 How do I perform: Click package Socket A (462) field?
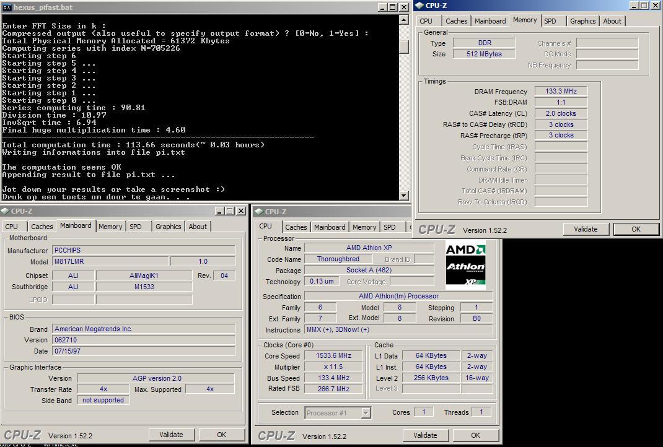point(369,270)
